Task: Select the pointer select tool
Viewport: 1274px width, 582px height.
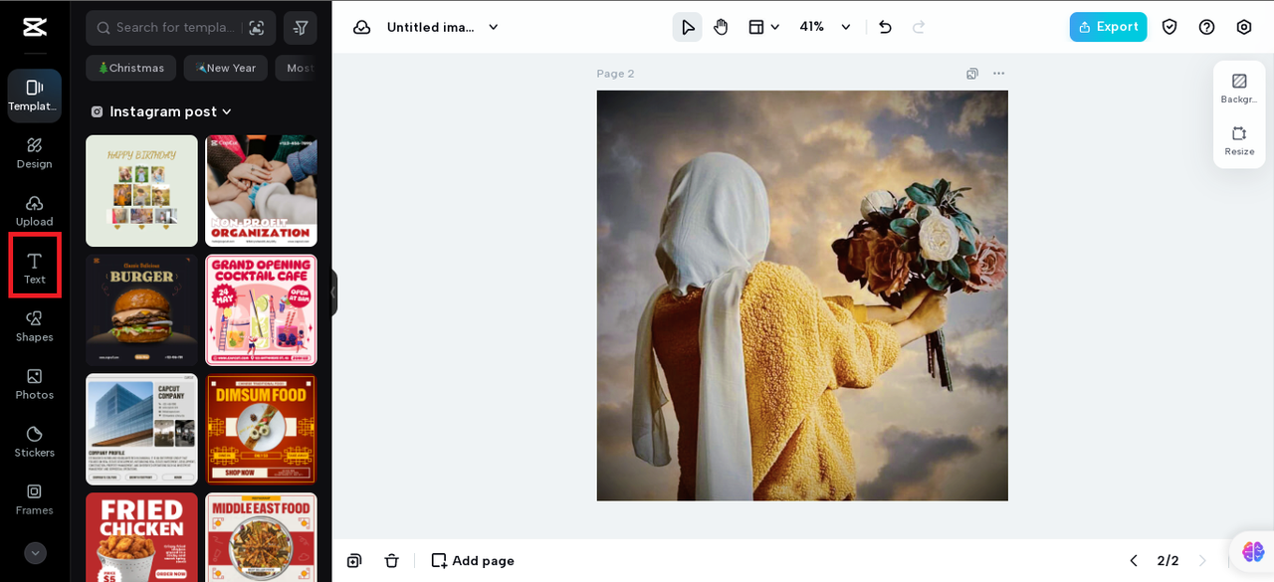Action: pyautogui.click(x=687, y=27)
